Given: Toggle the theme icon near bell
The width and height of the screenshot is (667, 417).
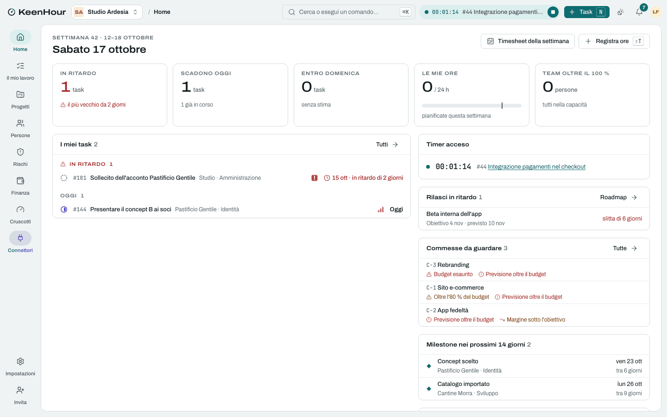Looking at the screenshot, I should tap(621, 12).
